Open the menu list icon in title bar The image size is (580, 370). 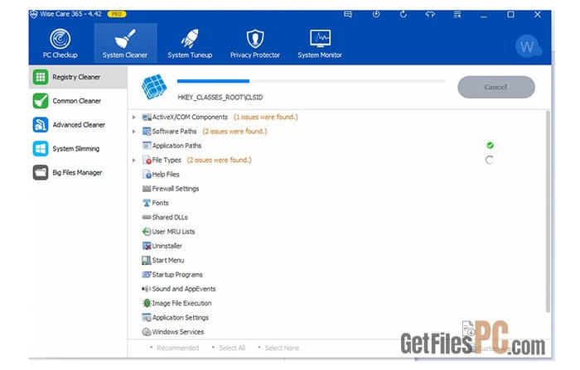(x=457, y=14)
